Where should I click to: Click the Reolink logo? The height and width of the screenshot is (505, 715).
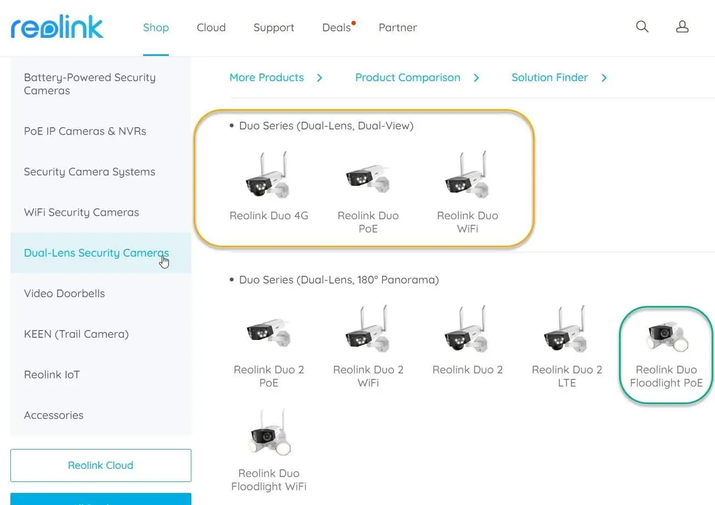click(x=57, y=27)
